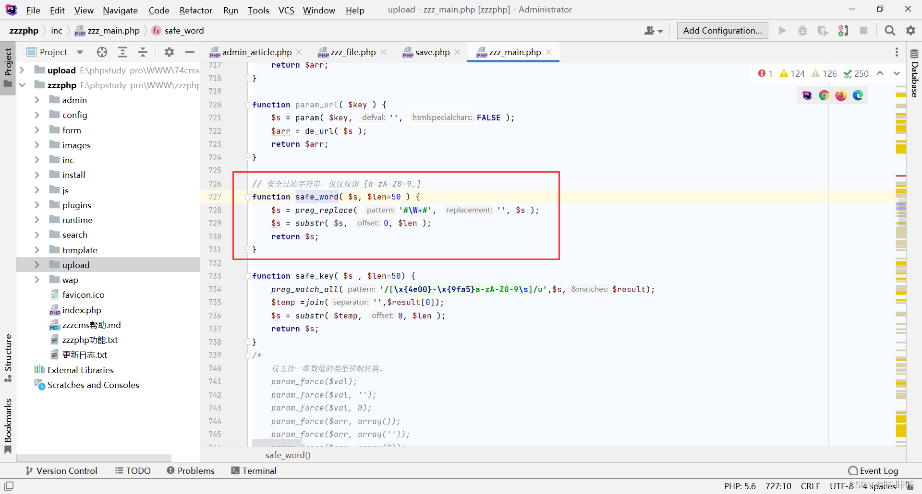
Task: Jump to previous highlighted problem arrow
Action: tap(880, 73)
